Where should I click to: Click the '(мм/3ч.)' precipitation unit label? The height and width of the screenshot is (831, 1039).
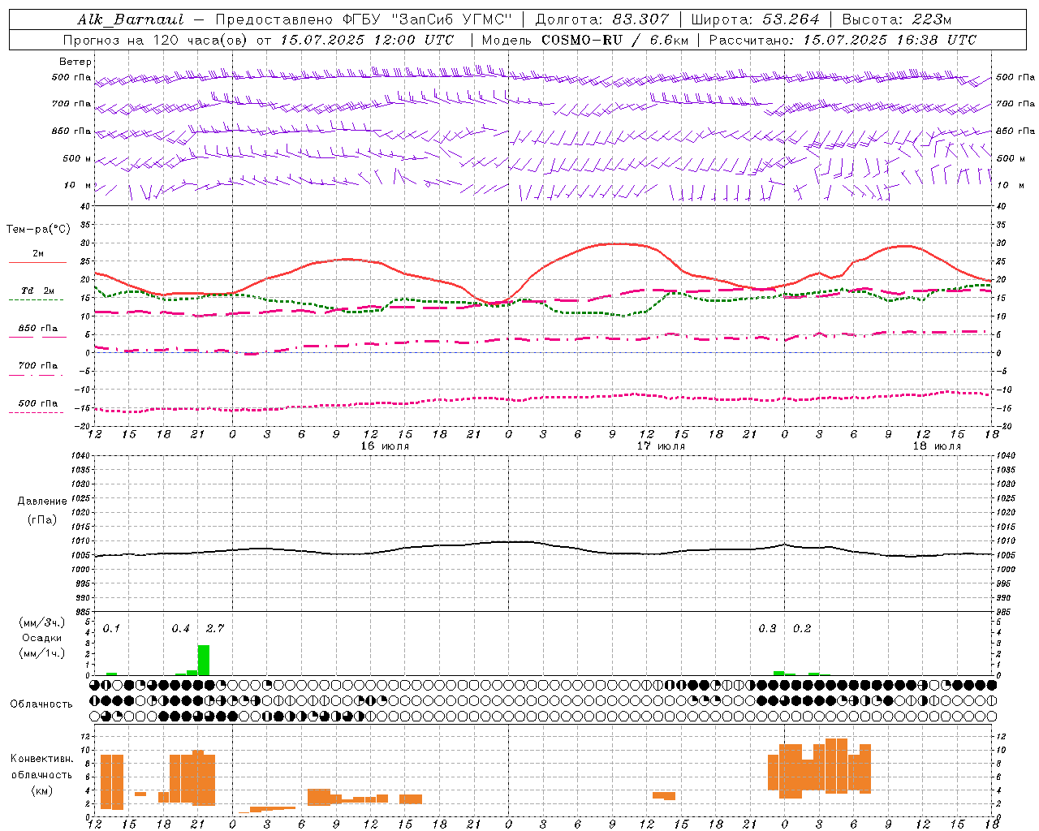pos(41,622)
